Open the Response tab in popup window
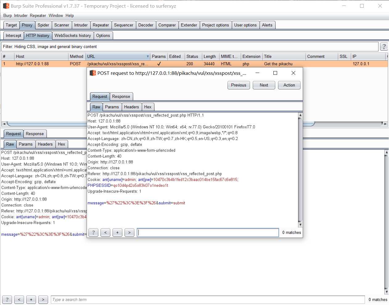Screen dimensions: 389x305 pyautogui.click(x=121, y=96)
